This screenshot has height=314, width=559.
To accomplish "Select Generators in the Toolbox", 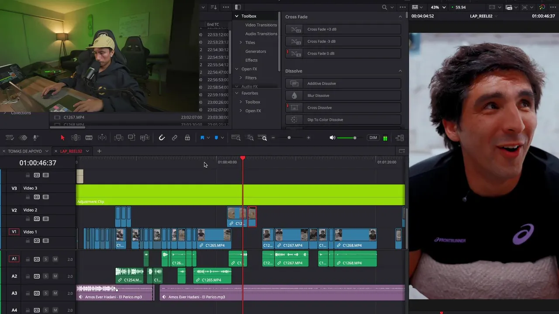I will tap(255, 51).
